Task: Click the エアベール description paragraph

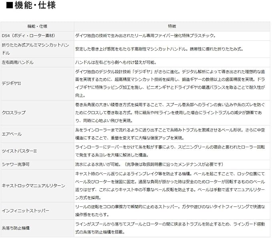Action: coord(170,134)
